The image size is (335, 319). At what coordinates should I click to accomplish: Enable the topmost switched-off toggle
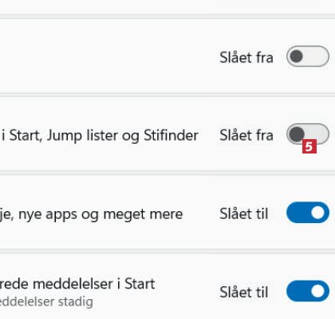(308, 56)
